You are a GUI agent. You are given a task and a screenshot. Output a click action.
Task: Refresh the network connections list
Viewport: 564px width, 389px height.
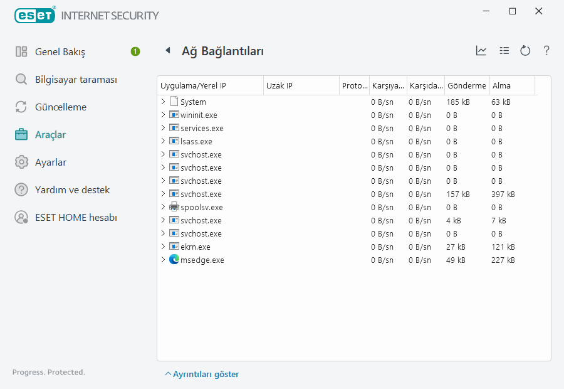point(525,51)
